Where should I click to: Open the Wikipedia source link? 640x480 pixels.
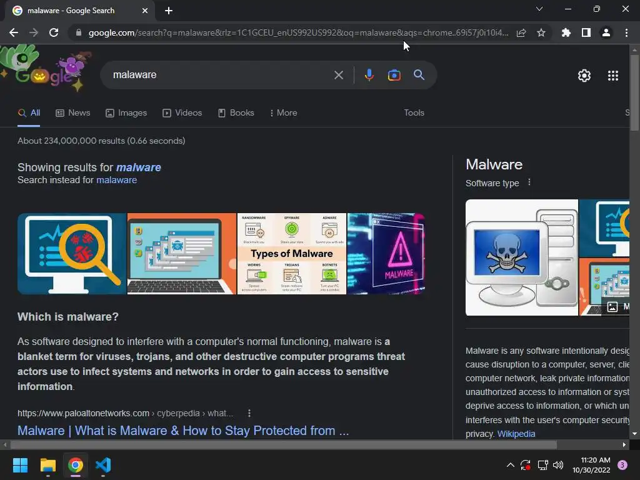click(x=516, y=434)
